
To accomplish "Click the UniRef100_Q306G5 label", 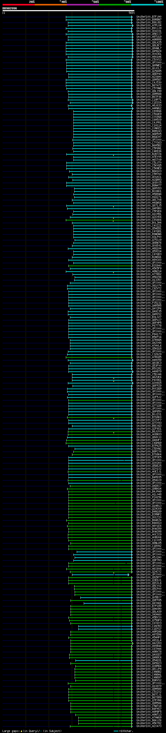I will (x=149, y=383).
